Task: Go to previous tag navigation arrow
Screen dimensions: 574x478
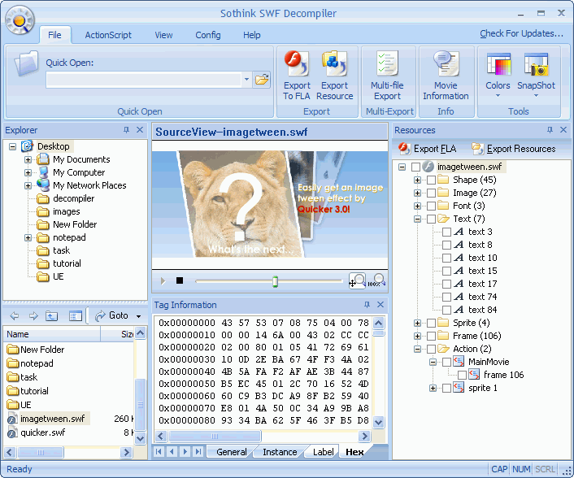Action: (172, 452)
